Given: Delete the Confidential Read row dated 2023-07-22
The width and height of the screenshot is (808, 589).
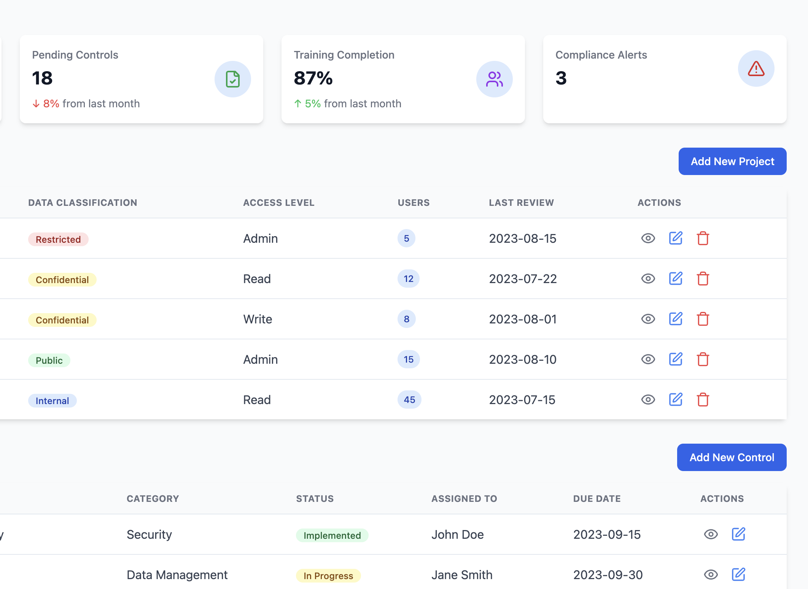Looking at the screenshot, I should point(703,279).
